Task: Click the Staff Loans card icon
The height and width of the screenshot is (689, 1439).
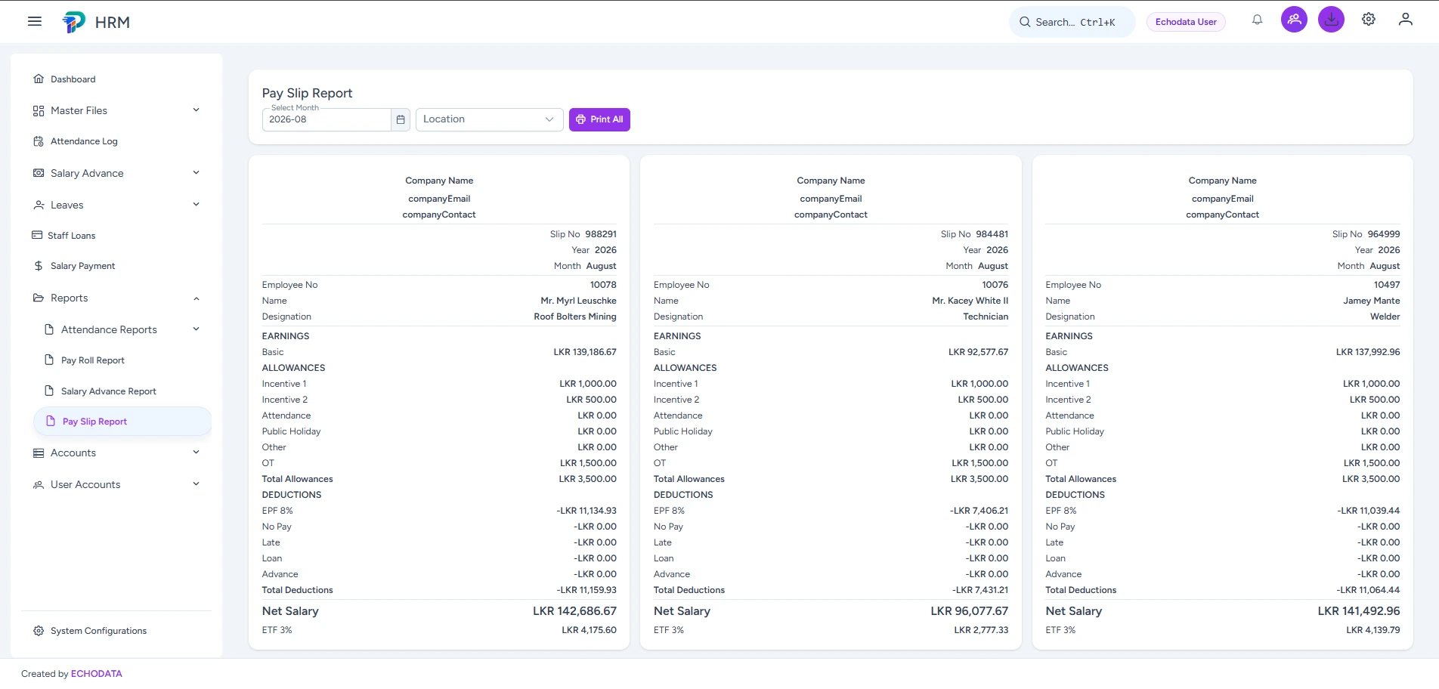Action: 37,235
